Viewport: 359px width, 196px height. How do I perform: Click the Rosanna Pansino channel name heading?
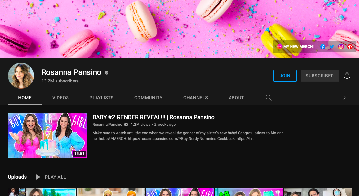click(x=71, y=72)
